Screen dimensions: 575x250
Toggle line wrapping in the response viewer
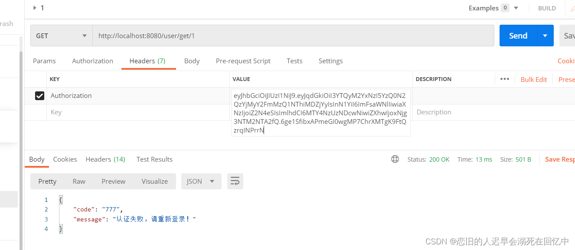(x=235, y=181)
